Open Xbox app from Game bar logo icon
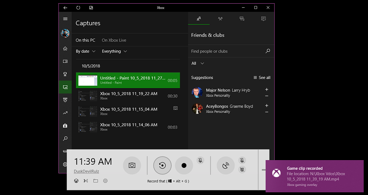The width and height of the screenshot is (368, 195). pyautogui.click(x=76, y=181)
